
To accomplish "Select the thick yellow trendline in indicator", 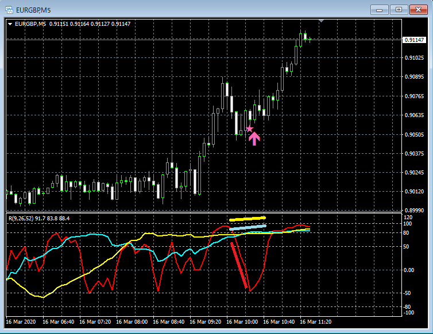I will [248, 219].
